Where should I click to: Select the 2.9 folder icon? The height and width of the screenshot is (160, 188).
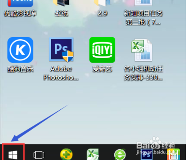point(102,3)
